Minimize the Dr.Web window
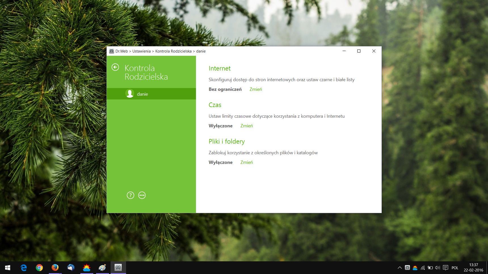This screenshot has height=274, width=488. pyautogui.click(x=344, y=51)
